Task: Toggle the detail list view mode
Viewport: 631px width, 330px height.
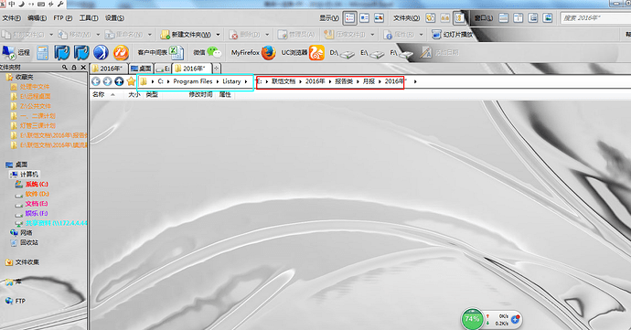Action: pyautogui.click(x=349, y=17)
